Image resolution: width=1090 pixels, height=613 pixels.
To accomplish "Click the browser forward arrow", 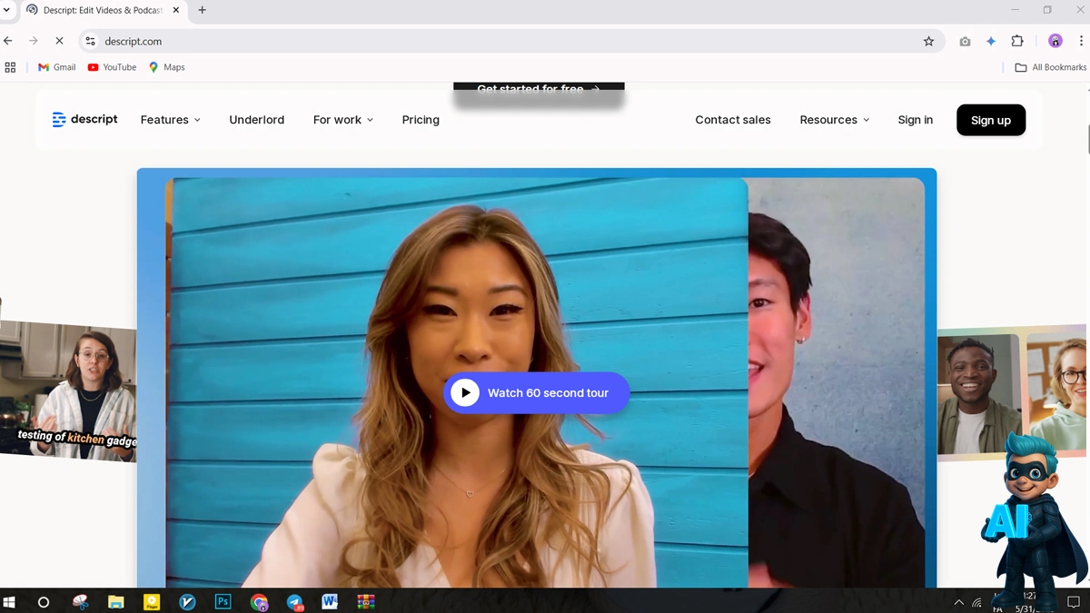I will pyautogui.click(x=34, y=41).
